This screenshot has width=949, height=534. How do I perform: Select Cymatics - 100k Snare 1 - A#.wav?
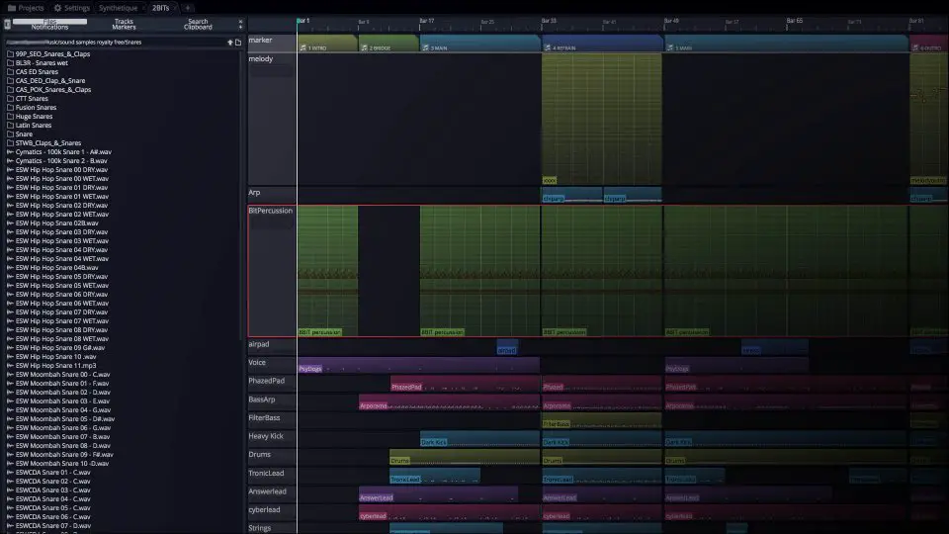pos(63,152)
